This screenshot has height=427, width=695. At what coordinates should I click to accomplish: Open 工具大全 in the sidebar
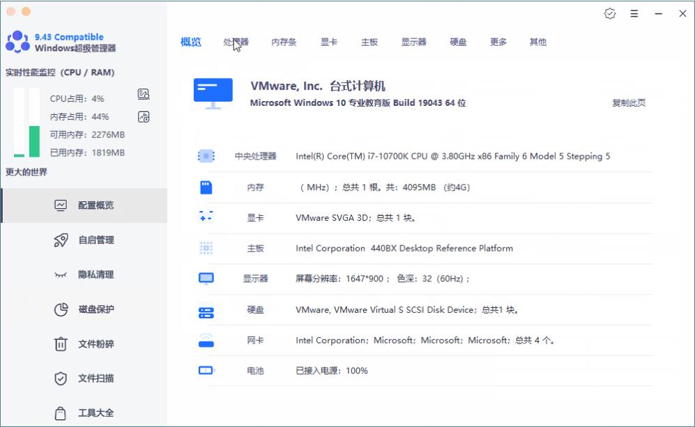84,413
